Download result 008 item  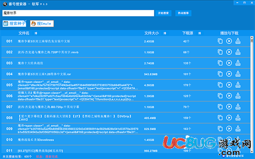click(x=238, y=118)
